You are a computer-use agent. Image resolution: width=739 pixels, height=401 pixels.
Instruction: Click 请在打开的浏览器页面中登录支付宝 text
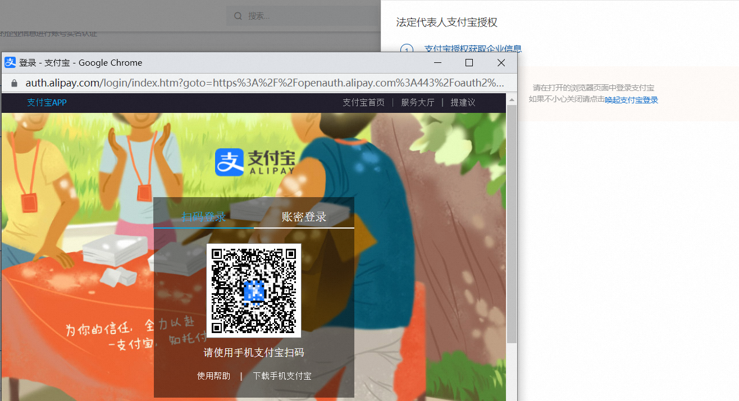[594, 88]
